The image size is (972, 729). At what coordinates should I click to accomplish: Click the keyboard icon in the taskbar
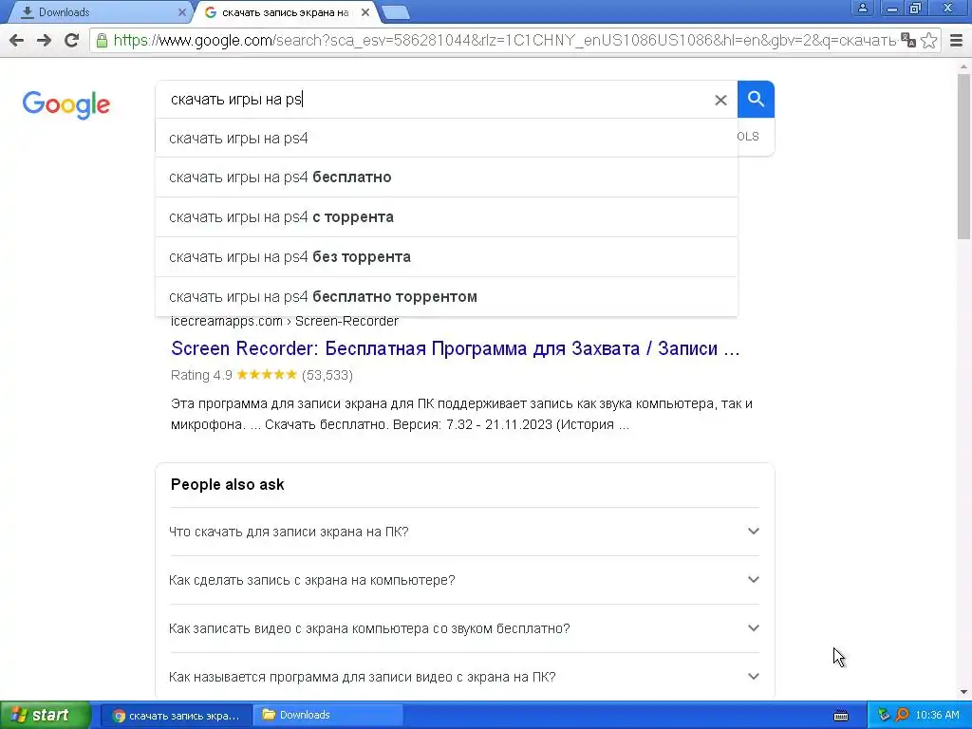pyautogui.click(x=841, y=716)
